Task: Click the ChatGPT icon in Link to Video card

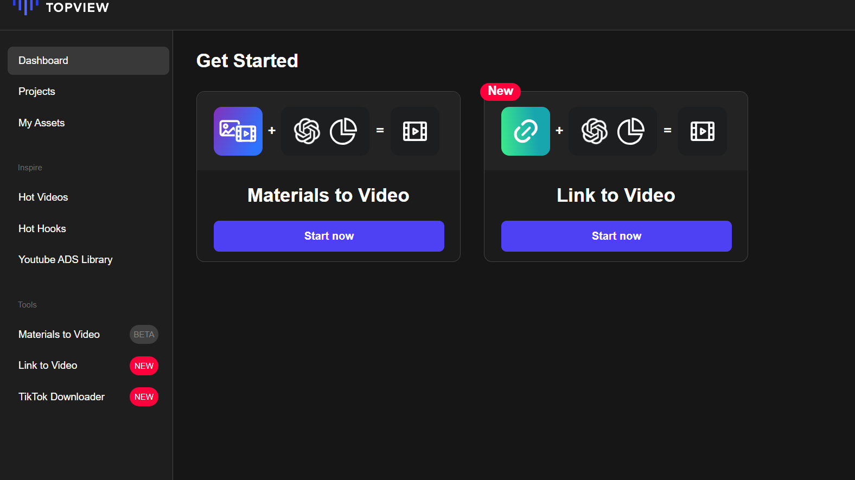Action: (595, 131)
